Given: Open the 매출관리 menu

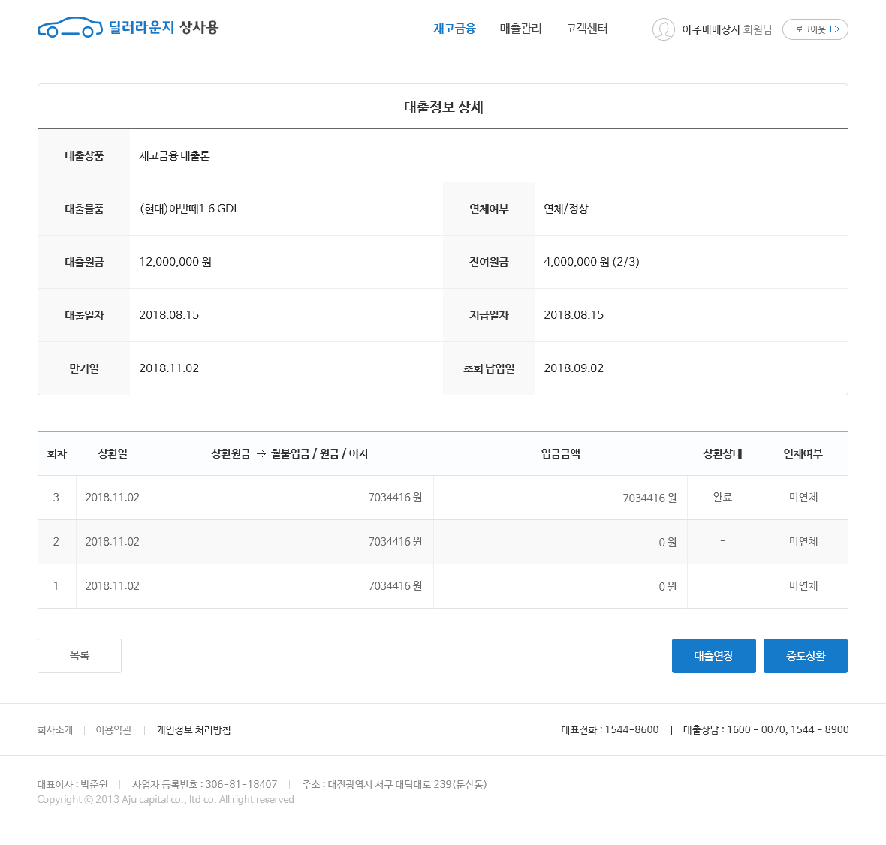Looking at the screenshot, I should pyautogui.click(x=520, y=28).
